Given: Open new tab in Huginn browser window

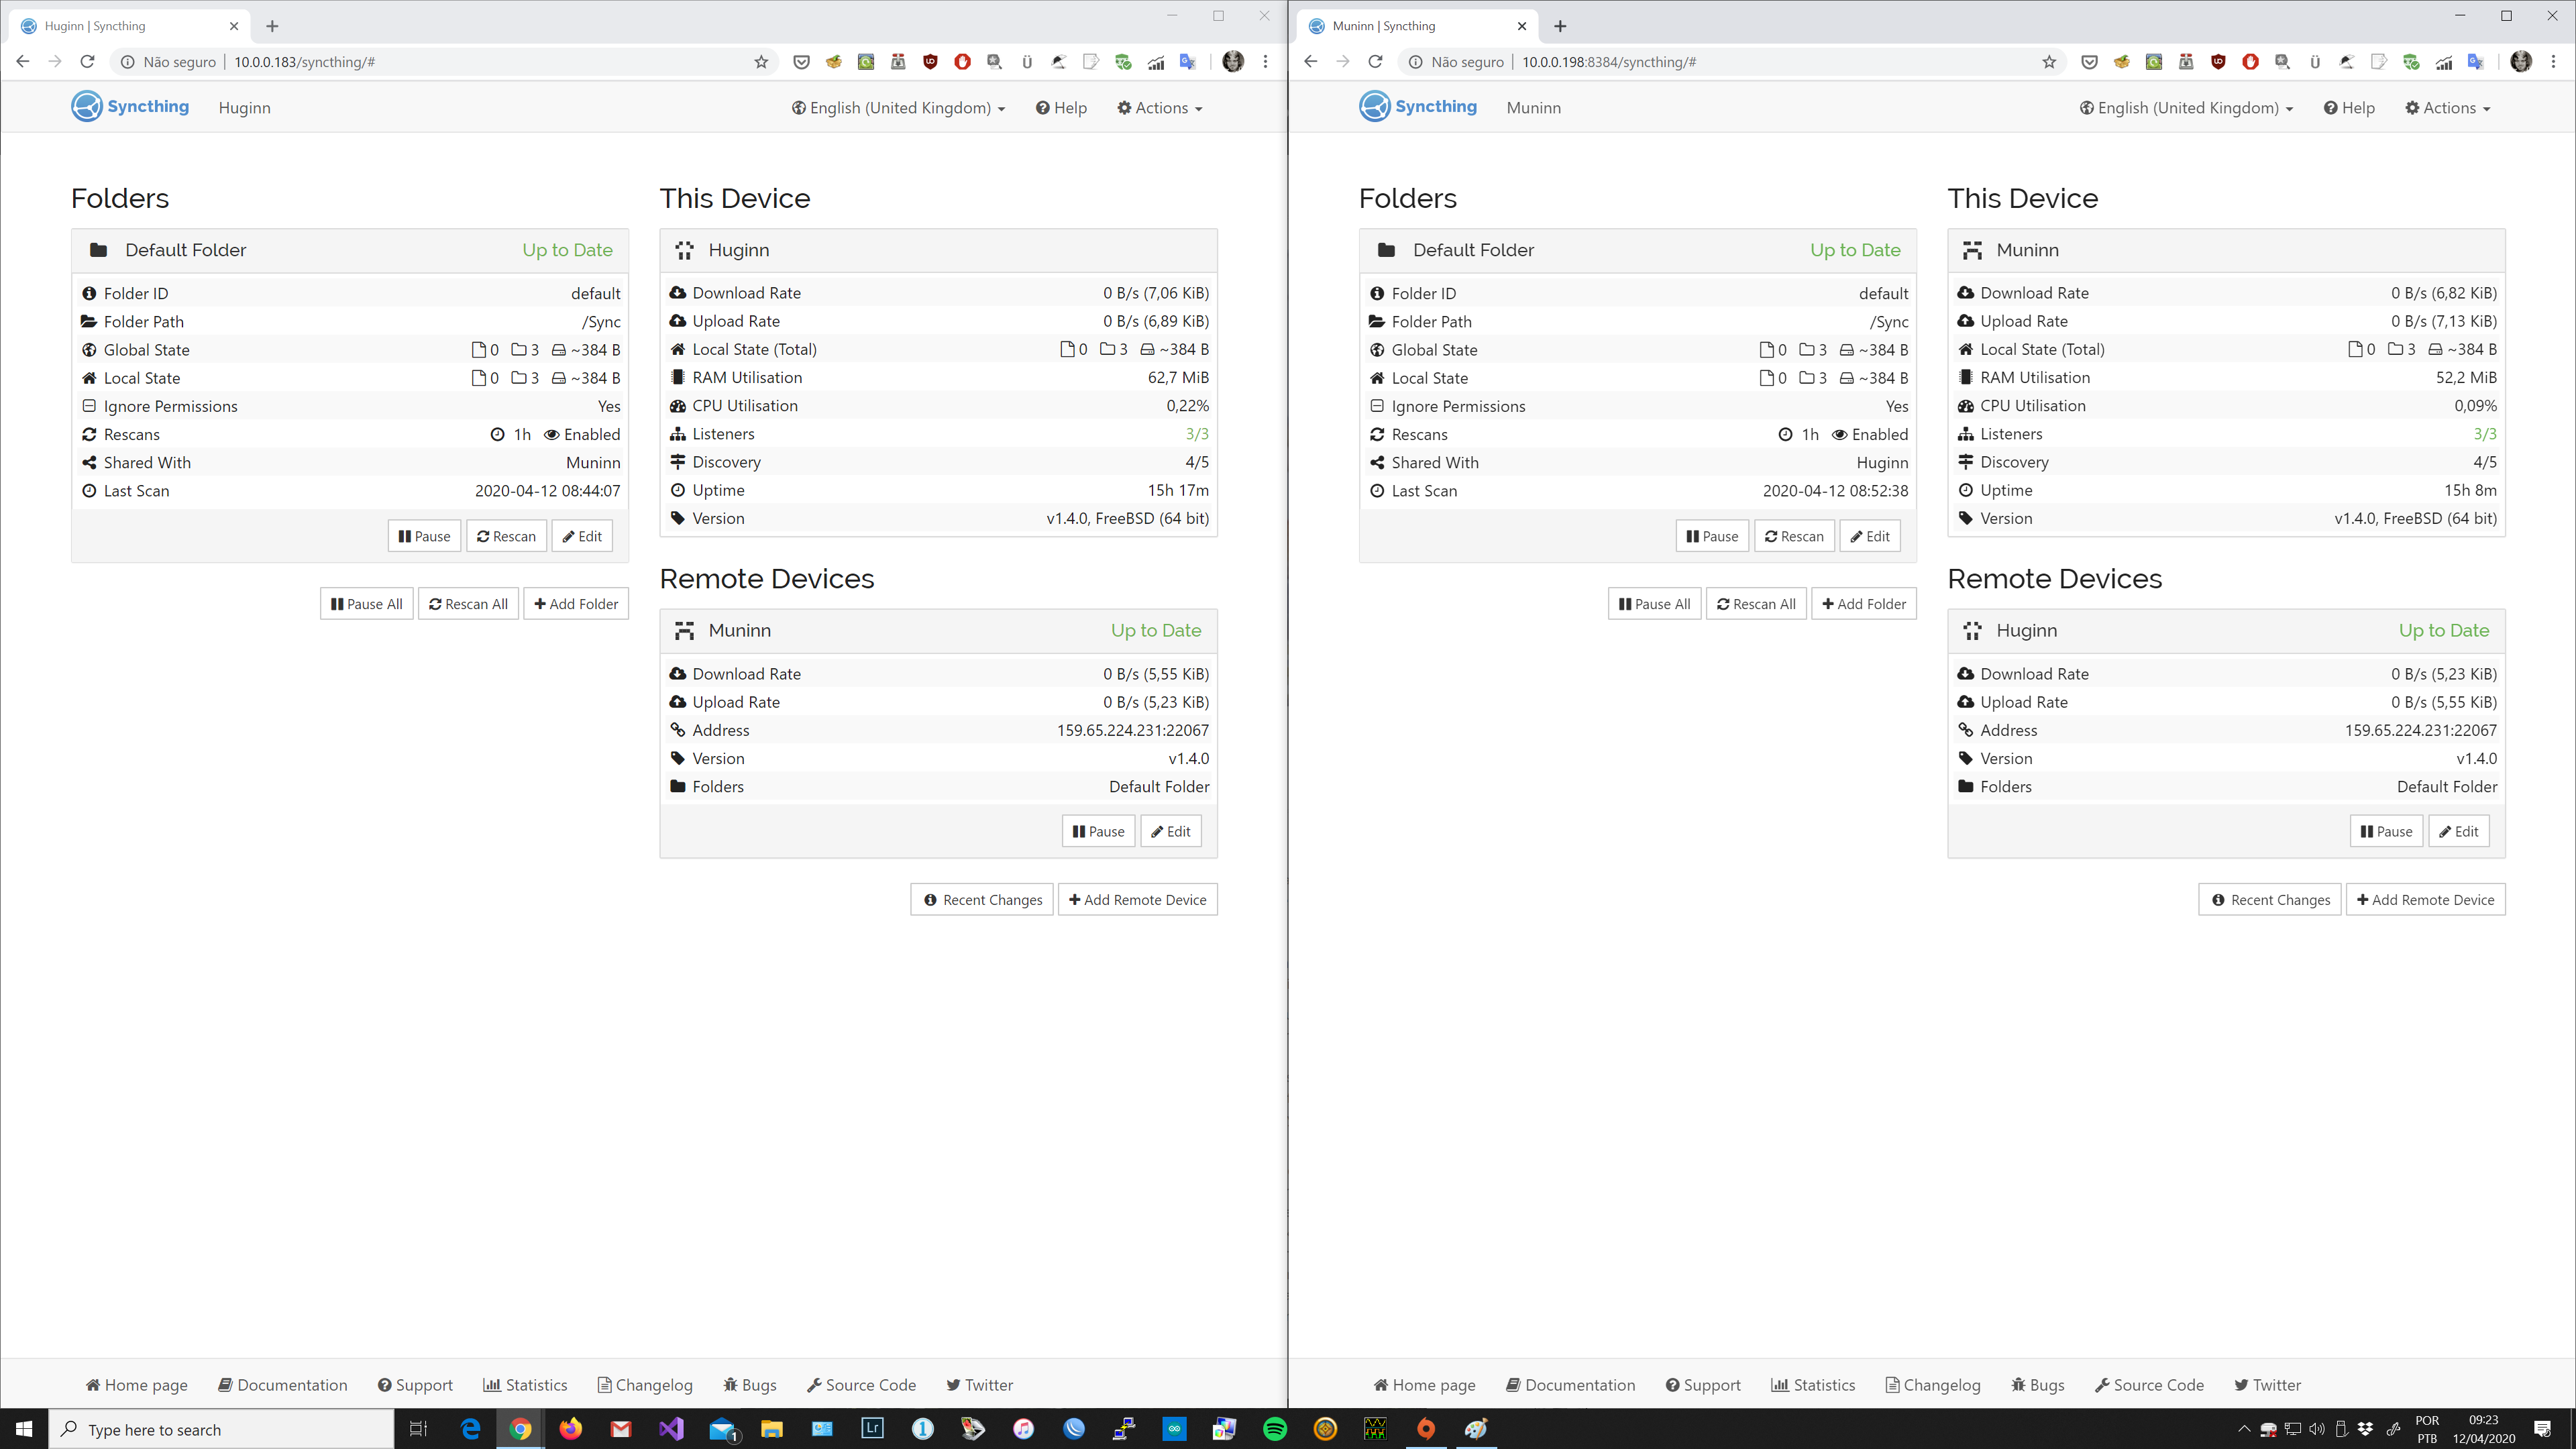Looking at the screenshot, I should click(272, 26).
